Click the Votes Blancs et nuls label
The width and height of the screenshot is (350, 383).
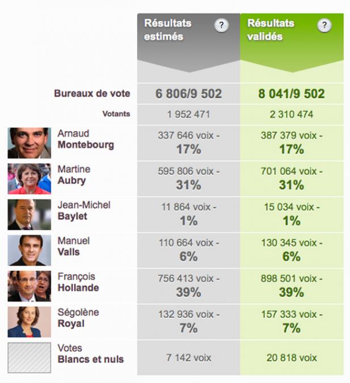91,353
